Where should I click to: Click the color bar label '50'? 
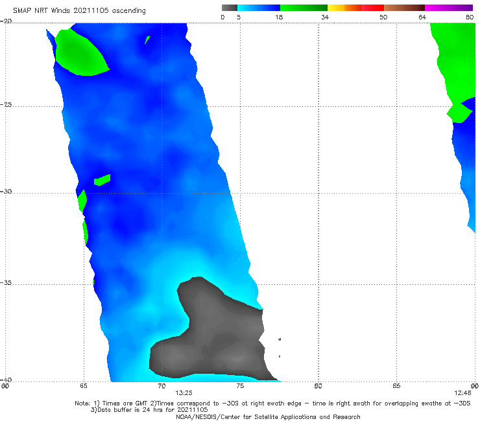(383, 17)
